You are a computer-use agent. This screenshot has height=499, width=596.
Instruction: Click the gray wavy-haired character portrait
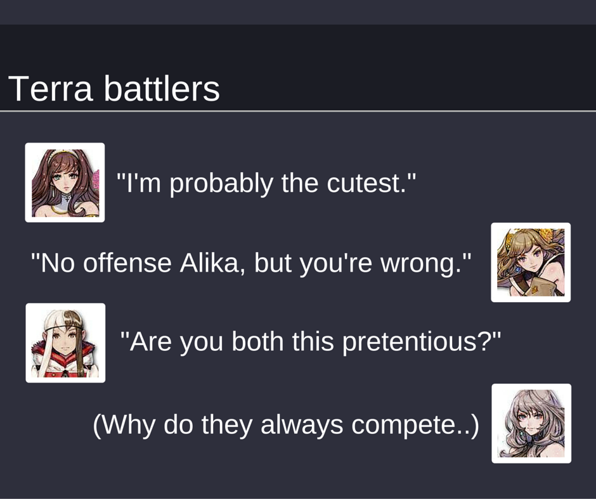[x=531, y=423]
